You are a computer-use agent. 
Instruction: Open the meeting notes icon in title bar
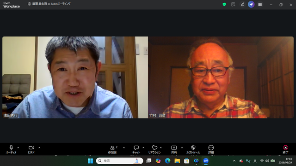(x=233, y=4)
